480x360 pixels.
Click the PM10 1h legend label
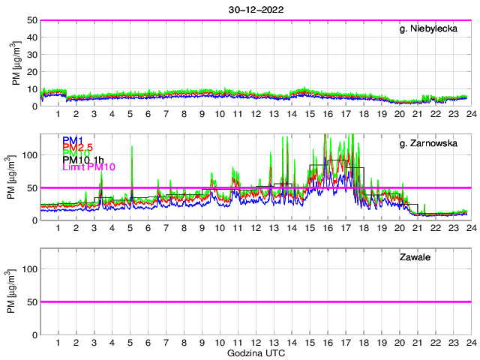[84, 160]
